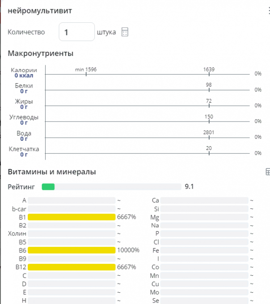Image resolution: width=270 pixels, height=304 pixels.
Task: Click the Белки macronutrient label
Action: tap(24, 86)
